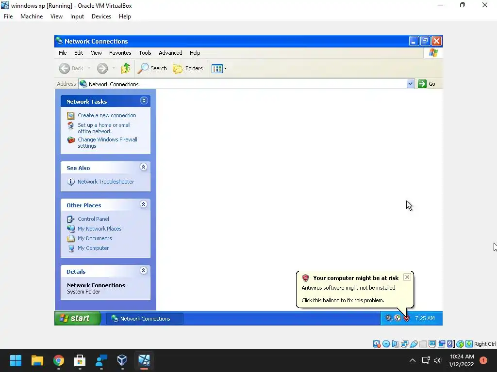
Task: Click the XP start button
Action: tap(77, 318)
